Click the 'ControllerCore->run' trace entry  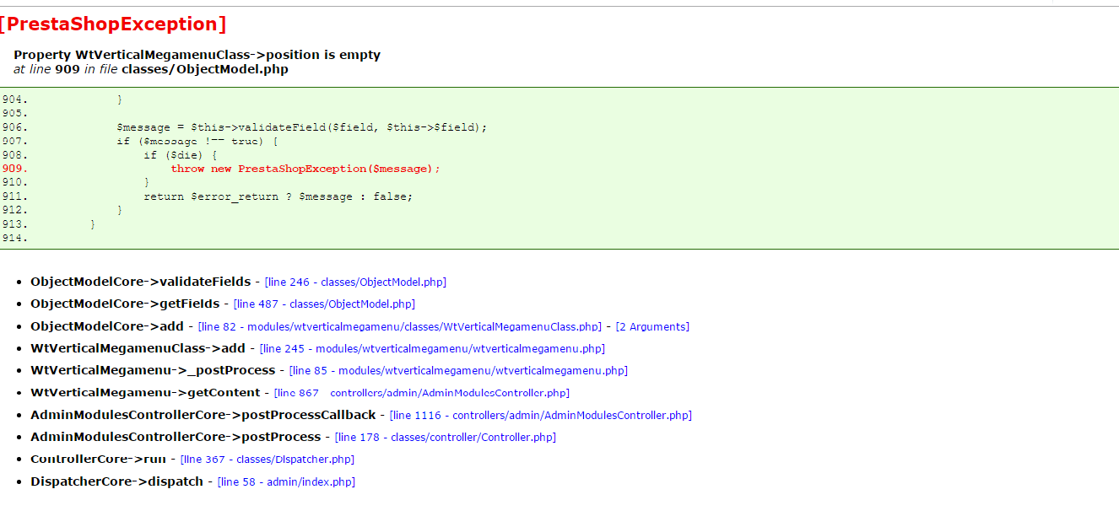pyautogui.click(x=98, y=460)
